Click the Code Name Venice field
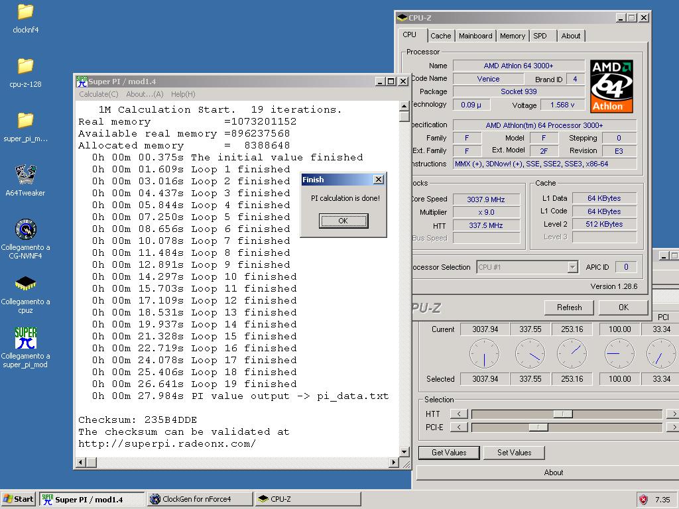 (x=489, y=80)
